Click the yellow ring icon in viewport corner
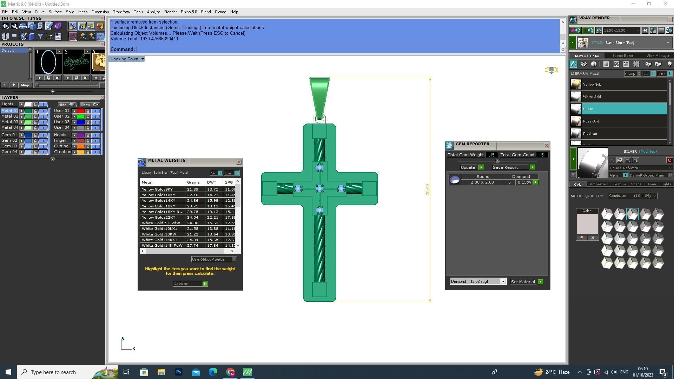The height and width of the screenshot is (379, 674). (551, 70)
